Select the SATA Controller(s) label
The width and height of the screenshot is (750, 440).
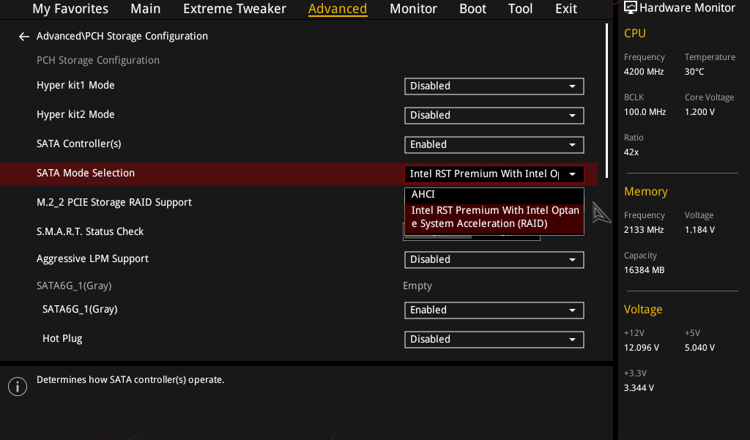click(79, 144)
